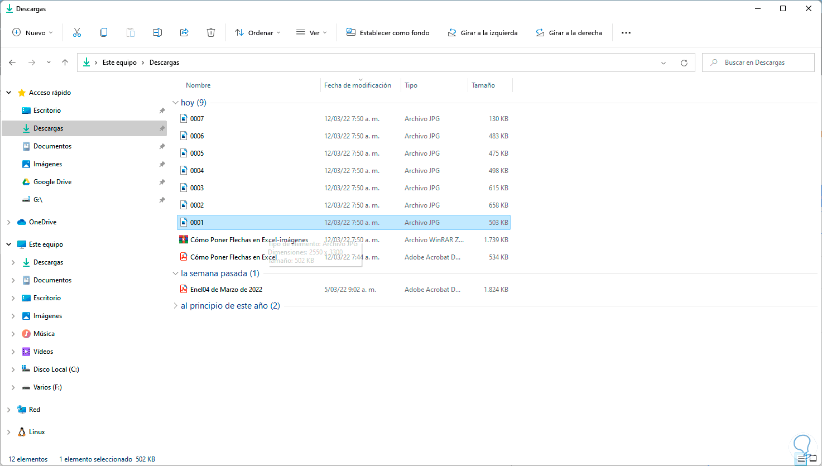Sort by Fecha de modificación column
Viewport: 822px width, 466px height.
pyautogui.click(x=358, y=85)
